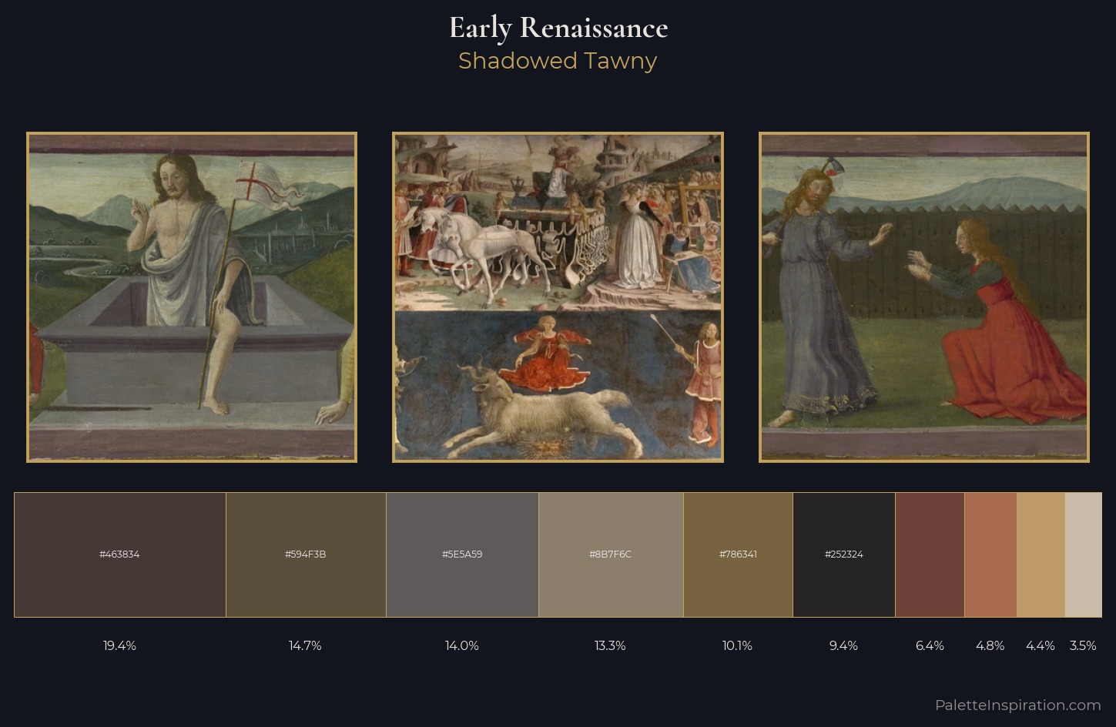This screenshot has width=1116, height=727.
Task: Open the chariot and ram fresco thumbnail
Action: [558, 297]
